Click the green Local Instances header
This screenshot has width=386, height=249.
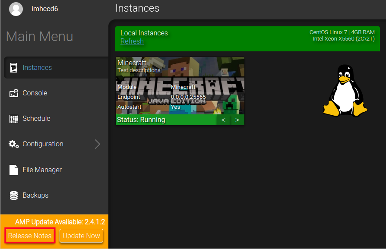[x=144, y=32]
